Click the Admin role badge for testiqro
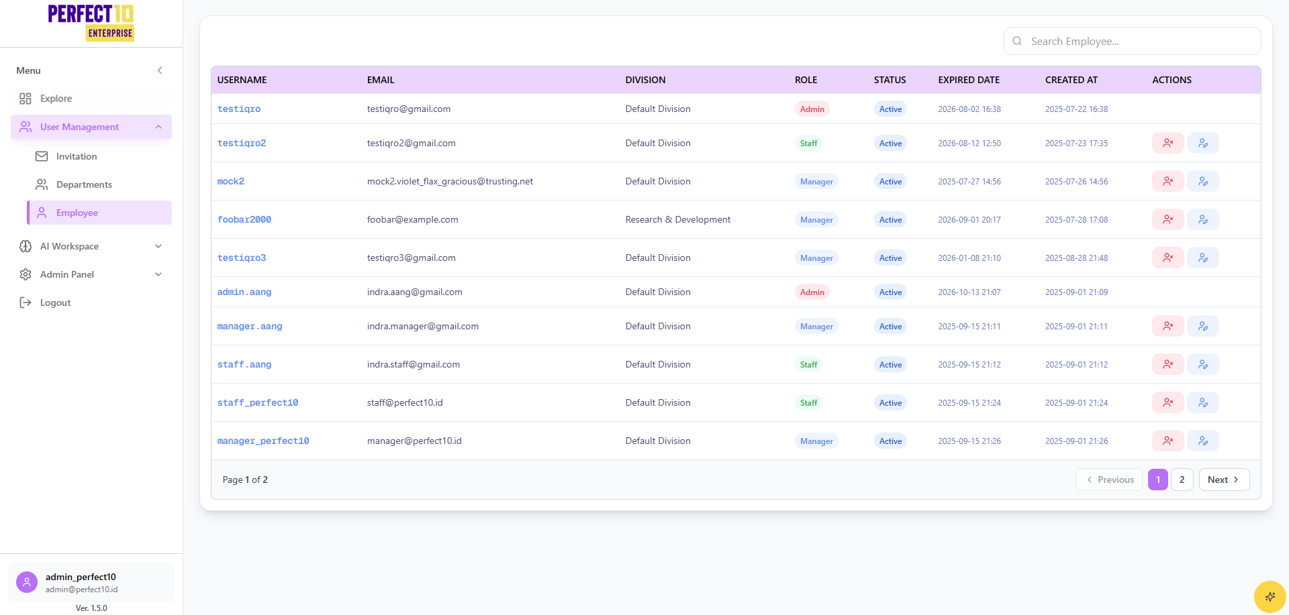The image size is (1289, 615). point(812,109)
